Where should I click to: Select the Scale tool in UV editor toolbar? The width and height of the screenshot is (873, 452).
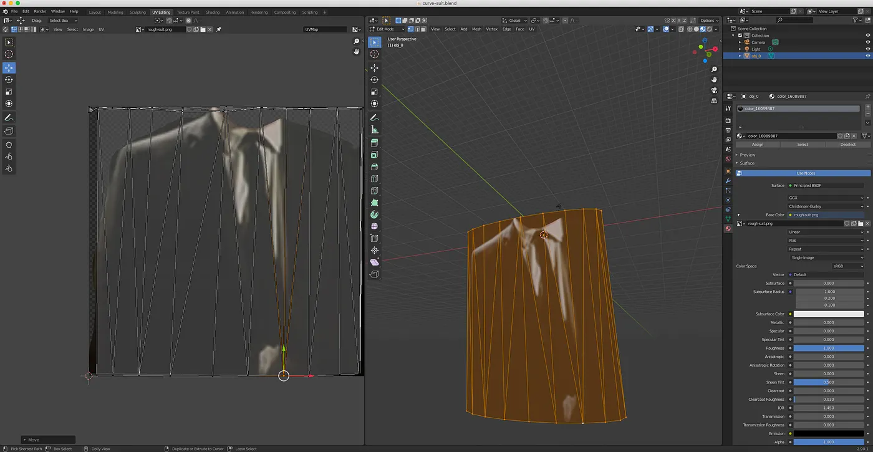tap(9, 92)
